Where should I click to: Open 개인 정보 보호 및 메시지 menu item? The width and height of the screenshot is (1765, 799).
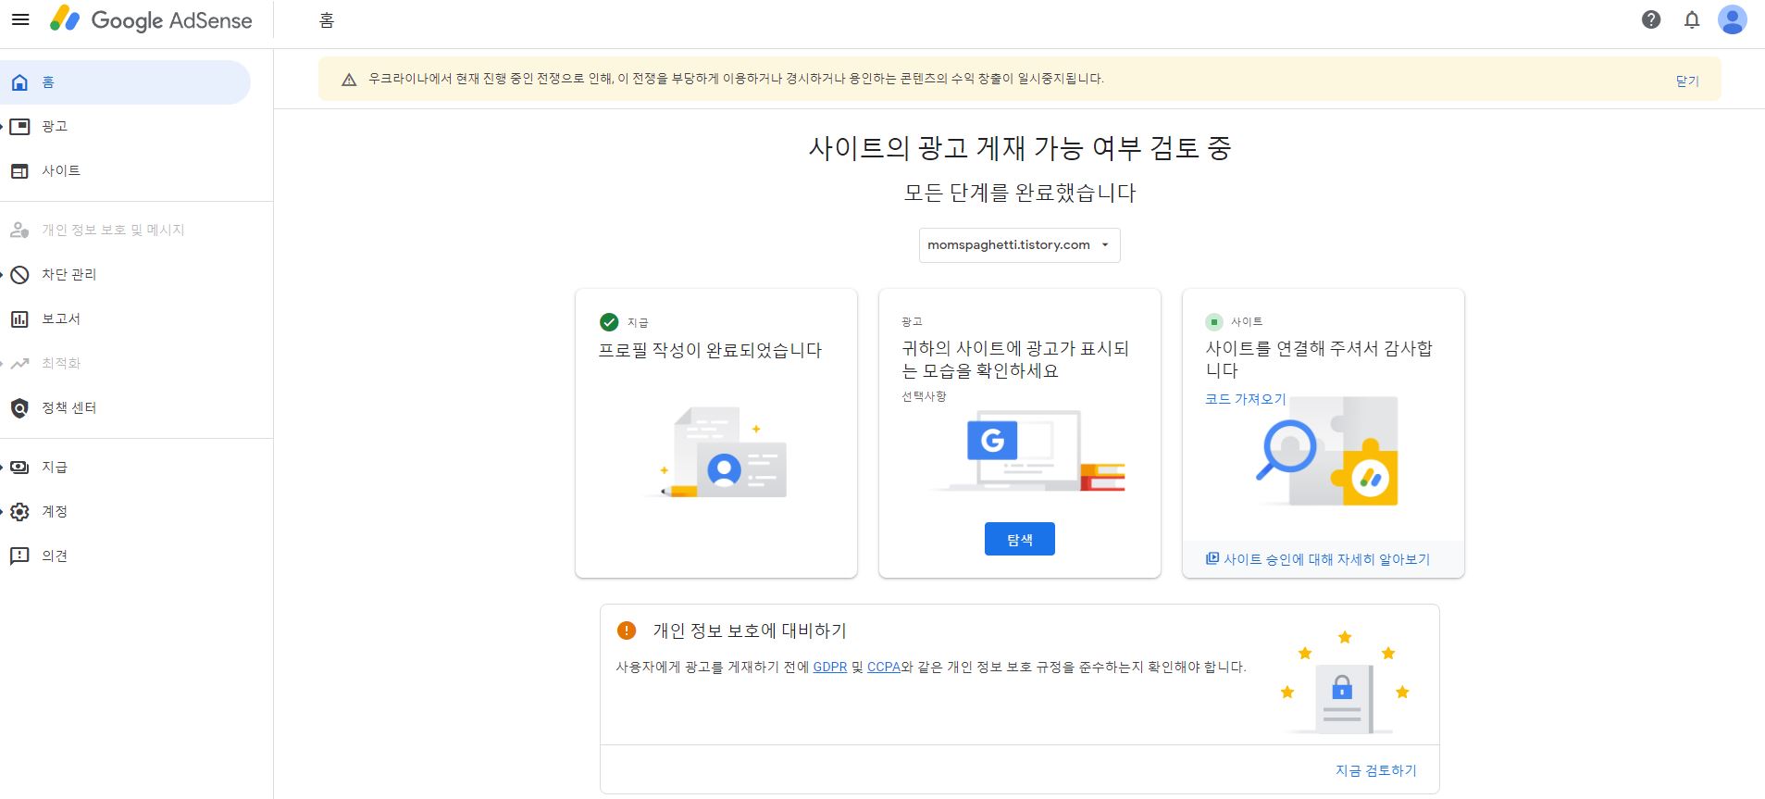[125, 231]
